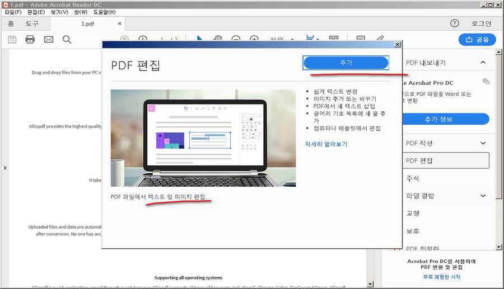Click the zoom in plus icon
Image resolution: width=504 pixels, height=289 pixels.
point(254,39)
